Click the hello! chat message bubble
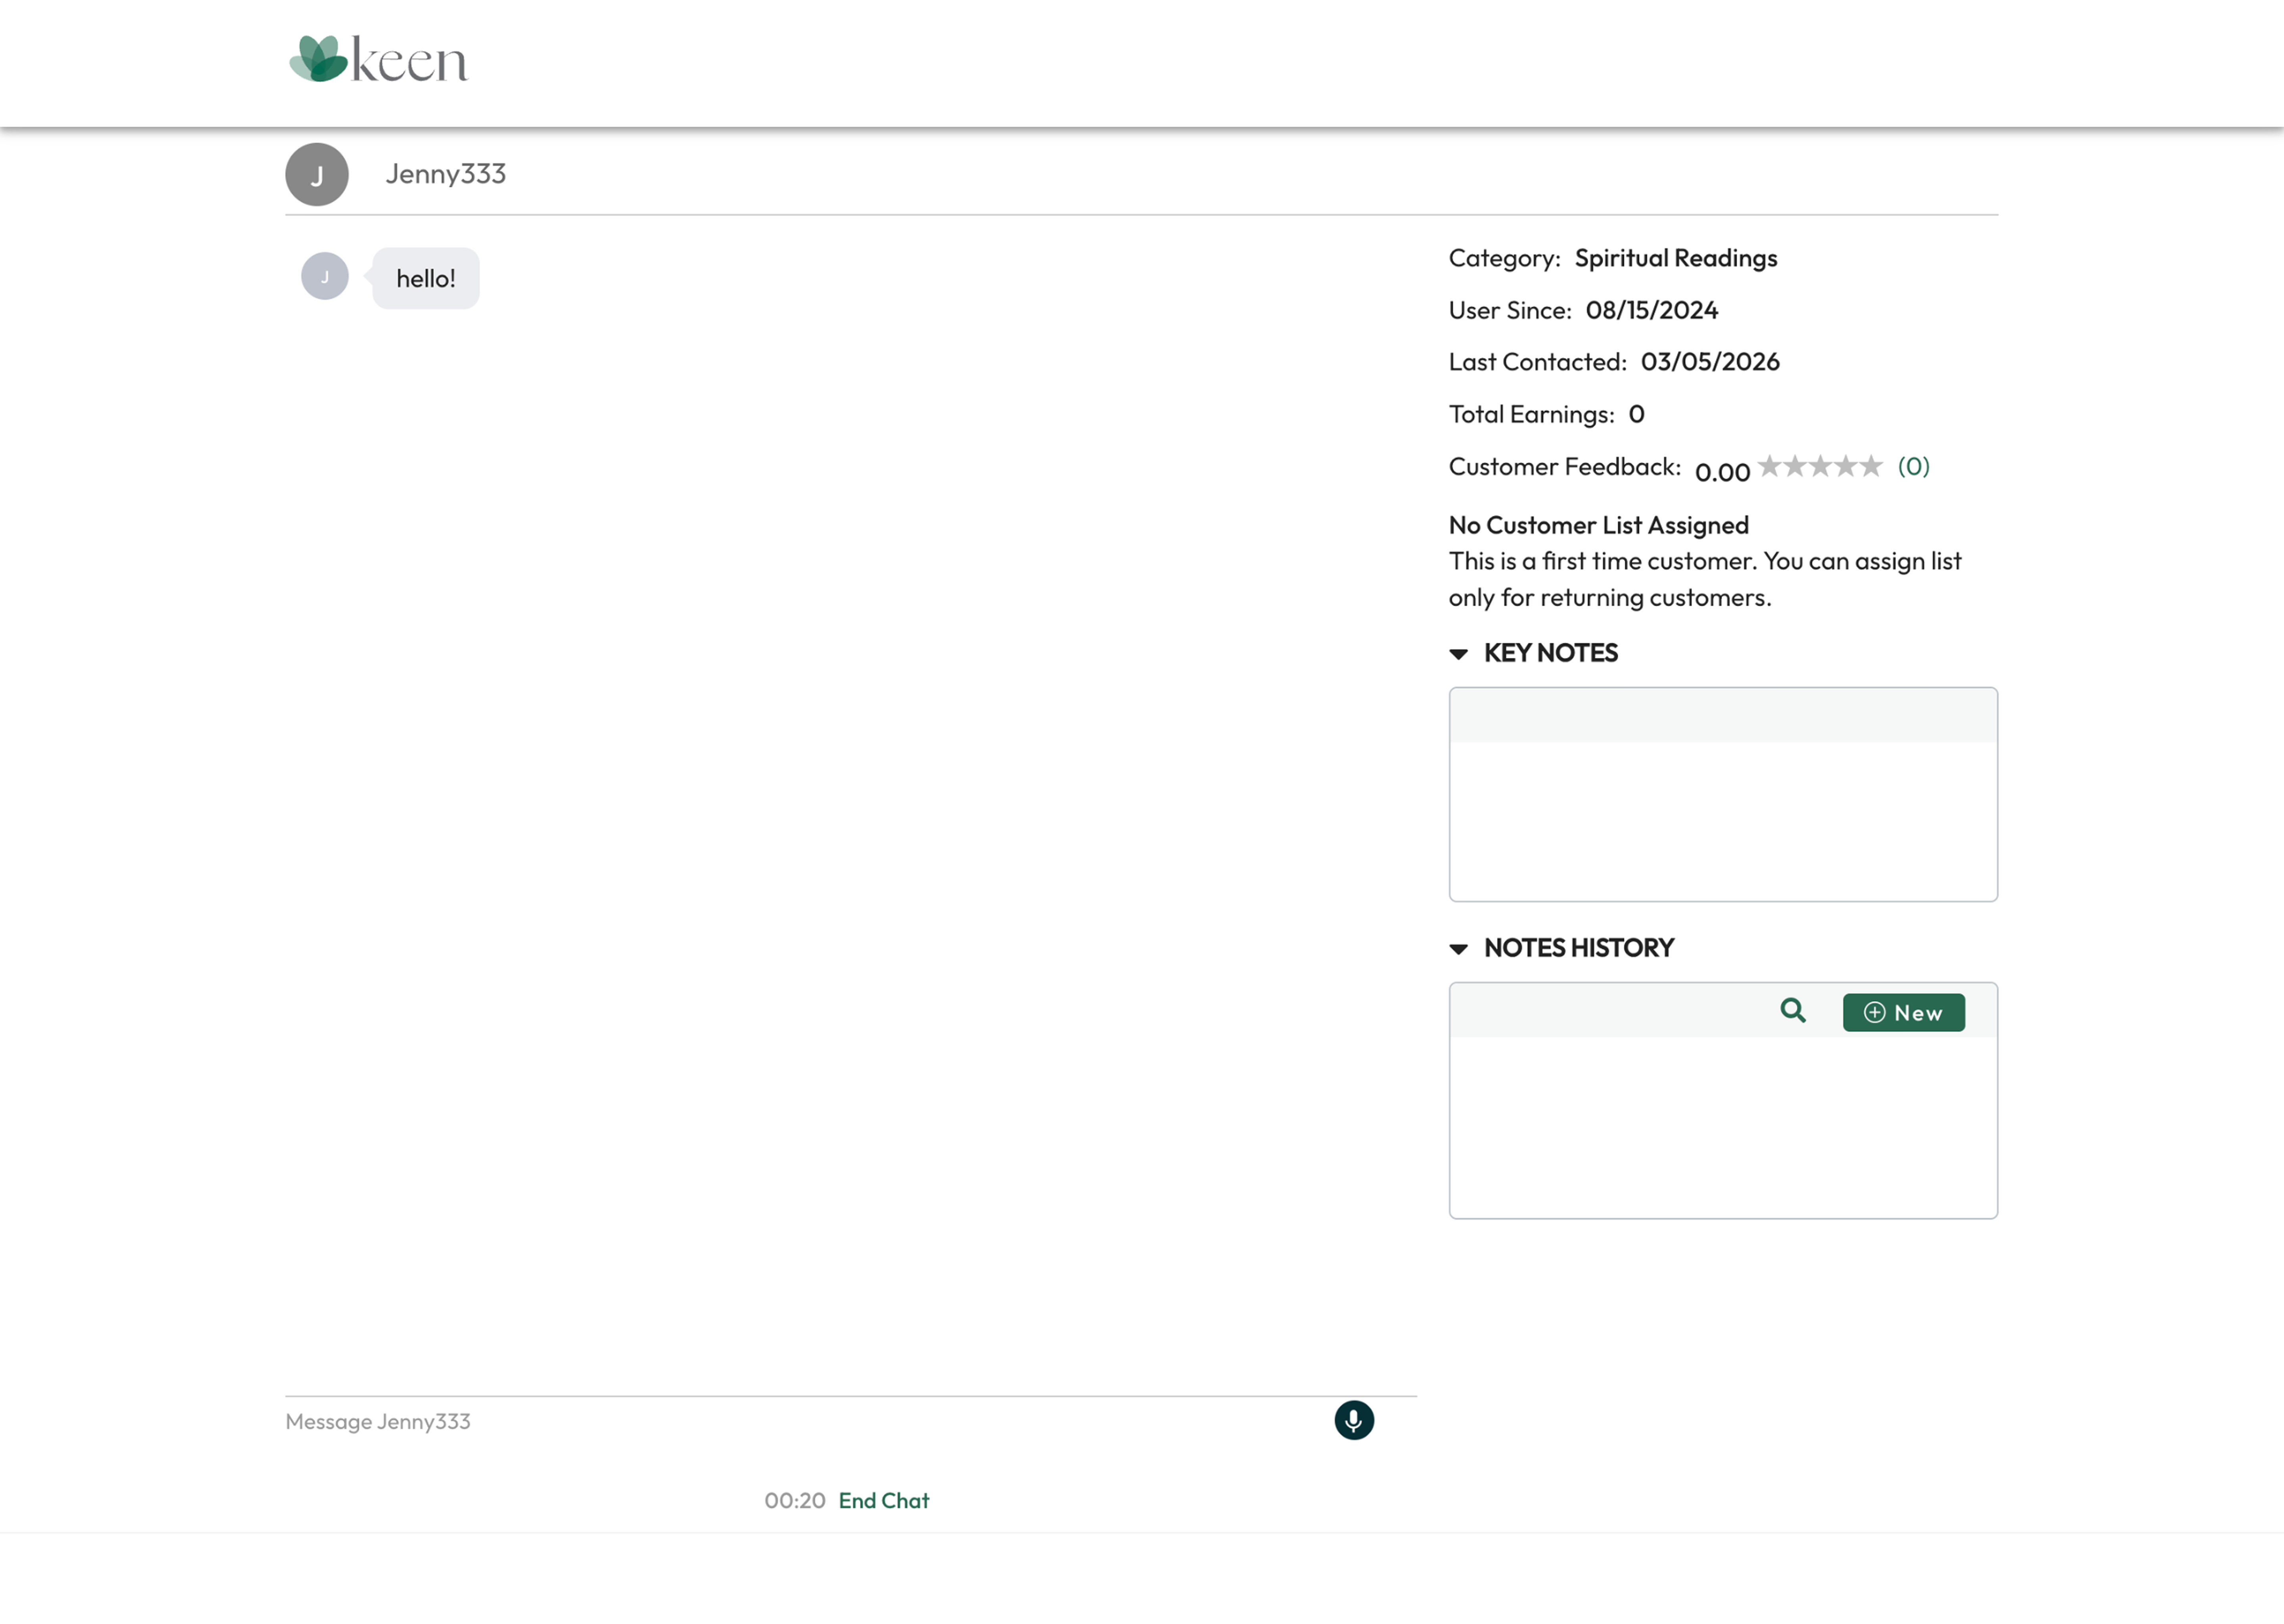This screenshot has width=2284, height=1624. tap(426, 279)
